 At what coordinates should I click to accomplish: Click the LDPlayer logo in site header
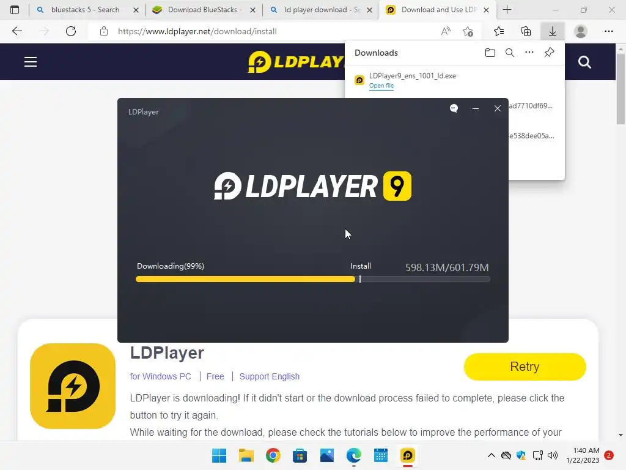(x=296, y=62)
